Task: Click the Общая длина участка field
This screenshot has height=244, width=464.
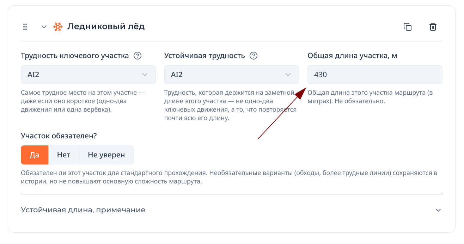Action: point(375,75)
